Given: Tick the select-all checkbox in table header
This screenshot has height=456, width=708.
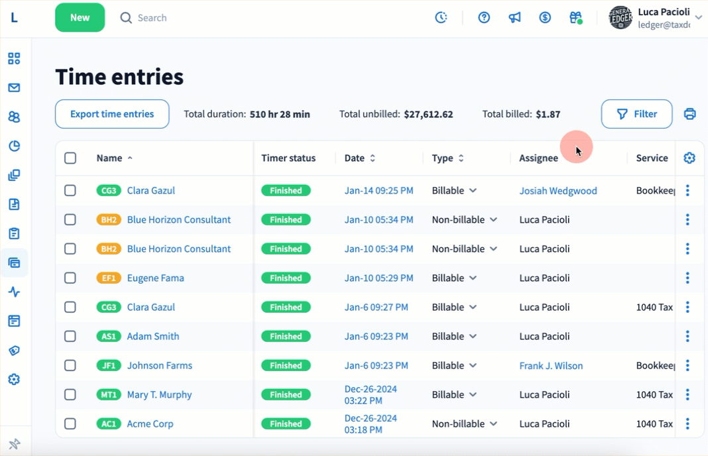Looking at the screenshot, I should 70,158.
